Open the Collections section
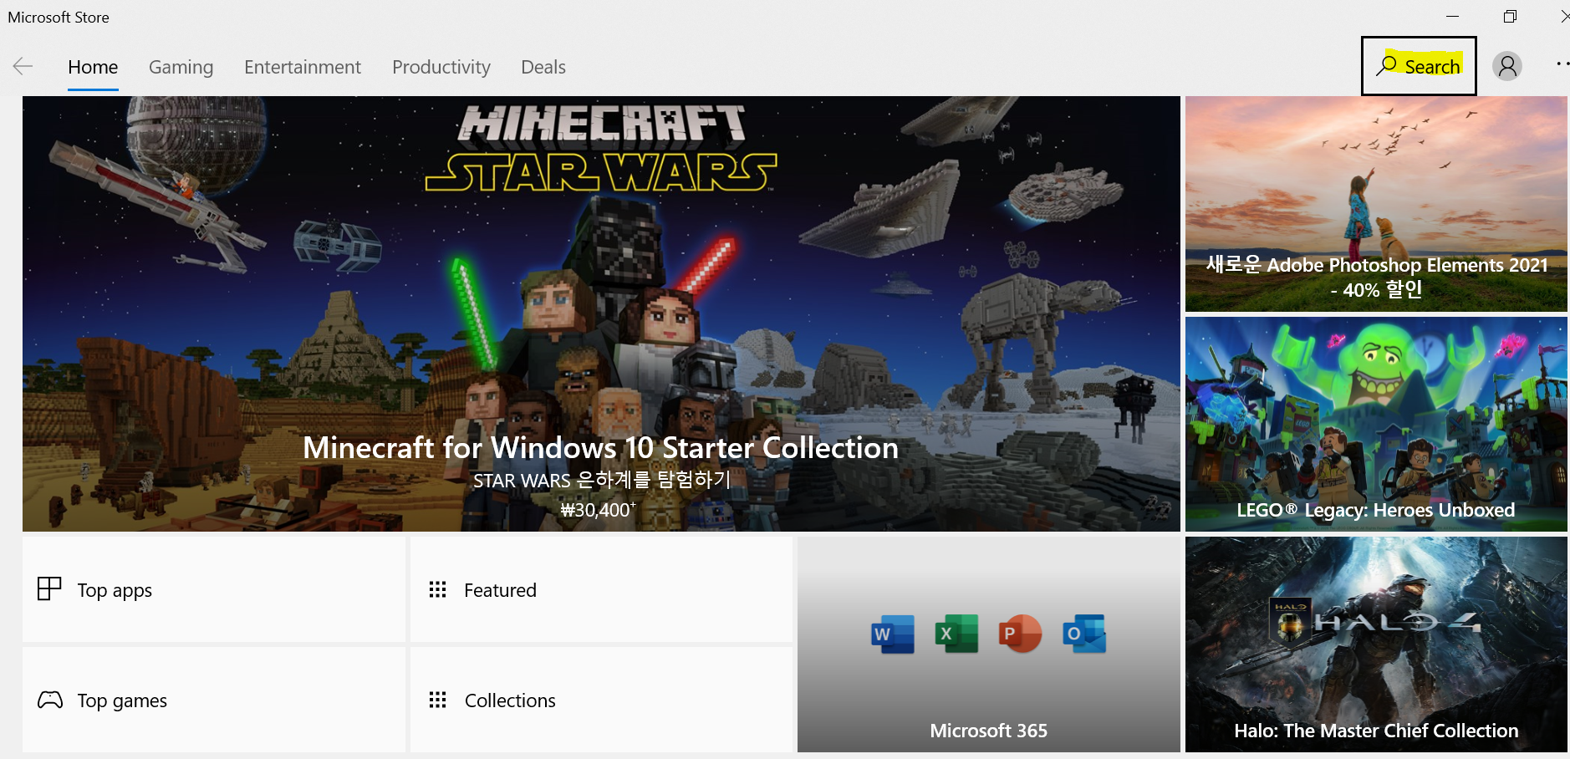 (601, 700)
